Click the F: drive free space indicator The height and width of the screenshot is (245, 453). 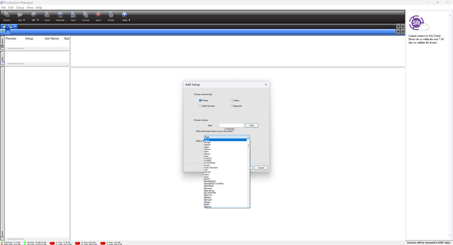pyautogui.click(x=111, y=243)
